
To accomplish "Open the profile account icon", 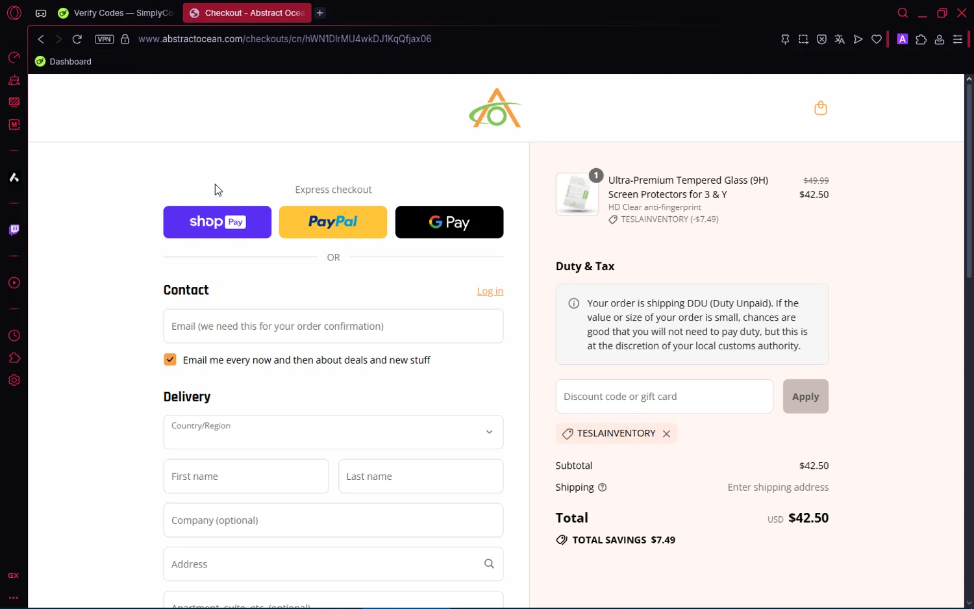I will 939,40.
